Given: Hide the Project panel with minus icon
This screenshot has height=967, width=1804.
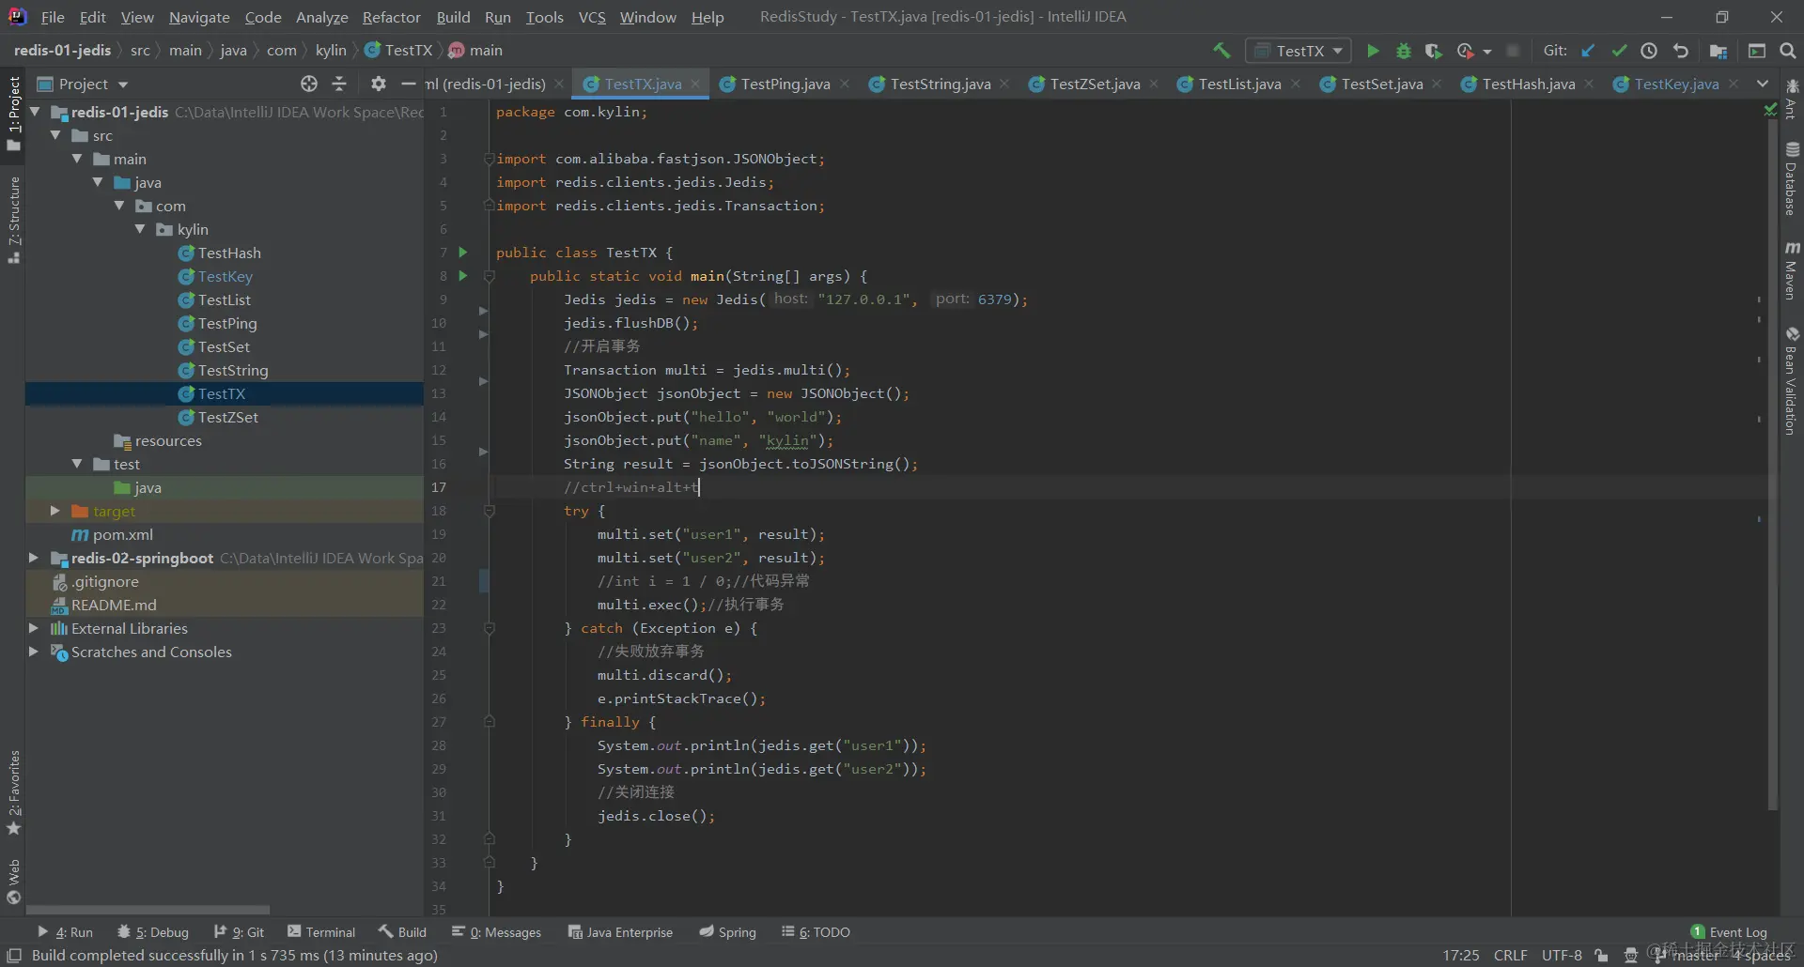Looking at the screenshot, I should 408,84.
